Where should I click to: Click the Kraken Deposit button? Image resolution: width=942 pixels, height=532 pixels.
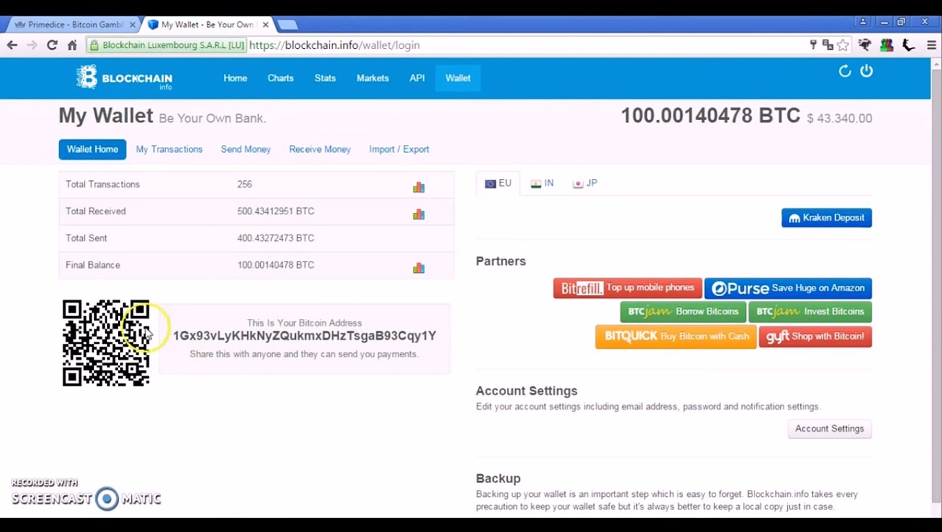pyautogui.click(x=826, y=218)
